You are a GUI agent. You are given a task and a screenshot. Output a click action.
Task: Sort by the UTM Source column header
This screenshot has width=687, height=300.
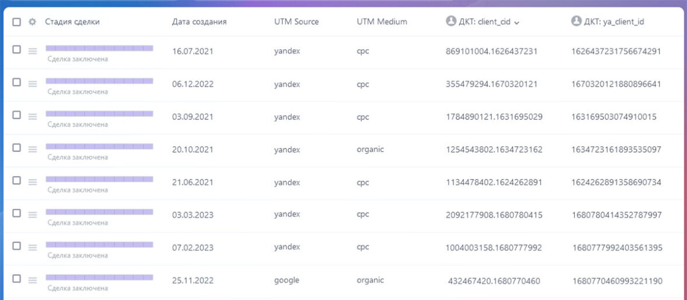coord(296,22)
